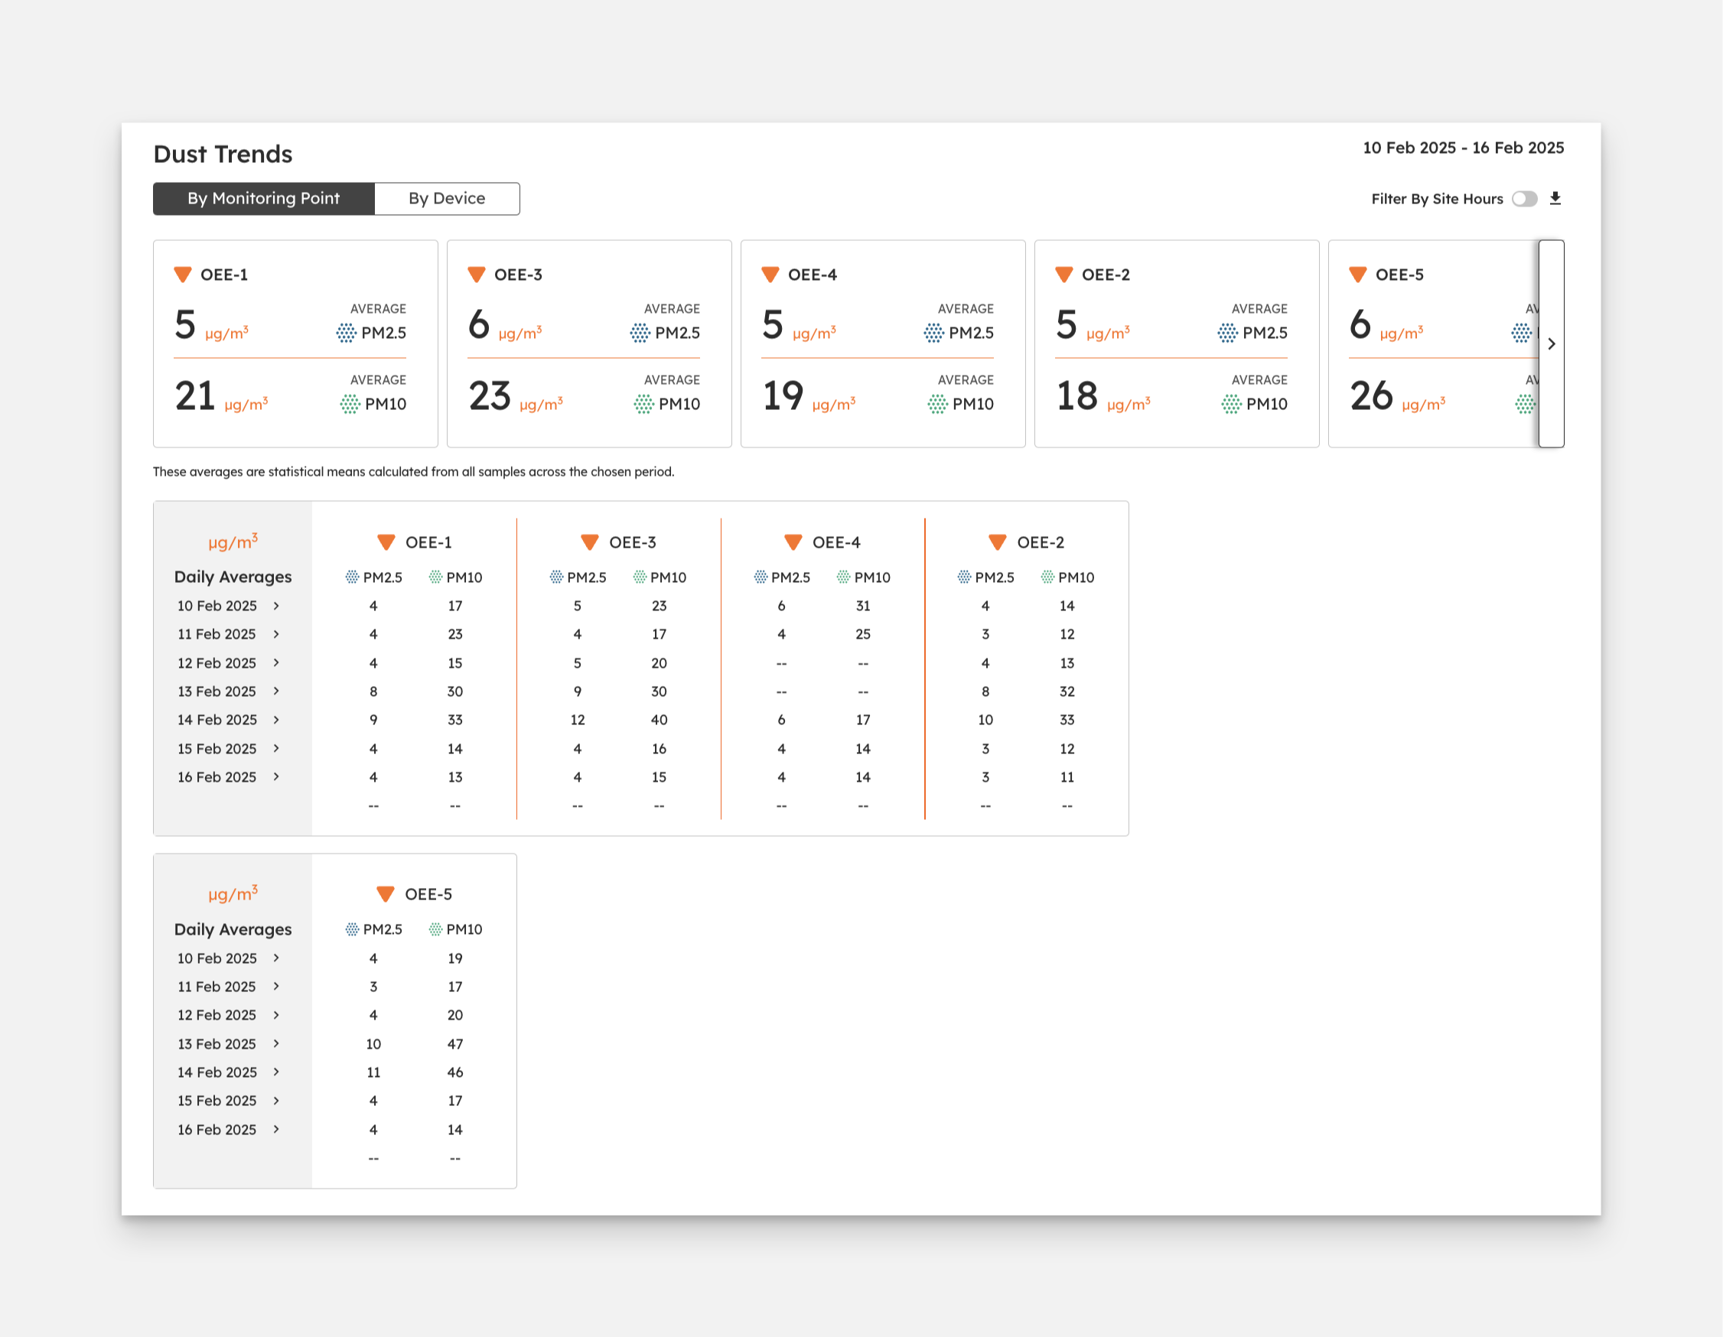Click 12 Feb 2025 date in first table

(217, 662)
